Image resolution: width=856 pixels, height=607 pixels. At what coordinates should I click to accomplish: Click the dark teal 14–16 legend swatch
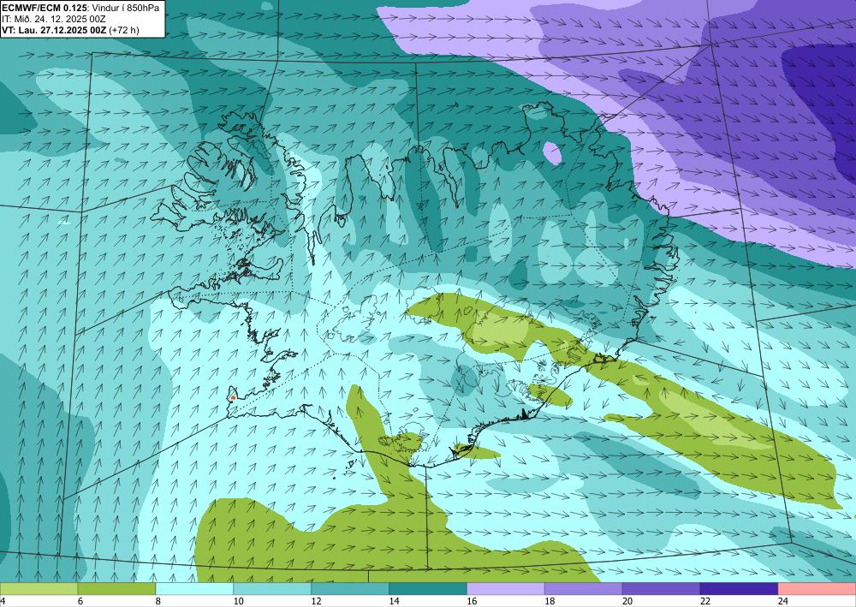(428, 589)
